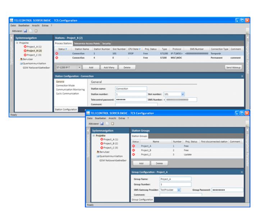
Task: Close Station Configuration panel
Action: 242,76
